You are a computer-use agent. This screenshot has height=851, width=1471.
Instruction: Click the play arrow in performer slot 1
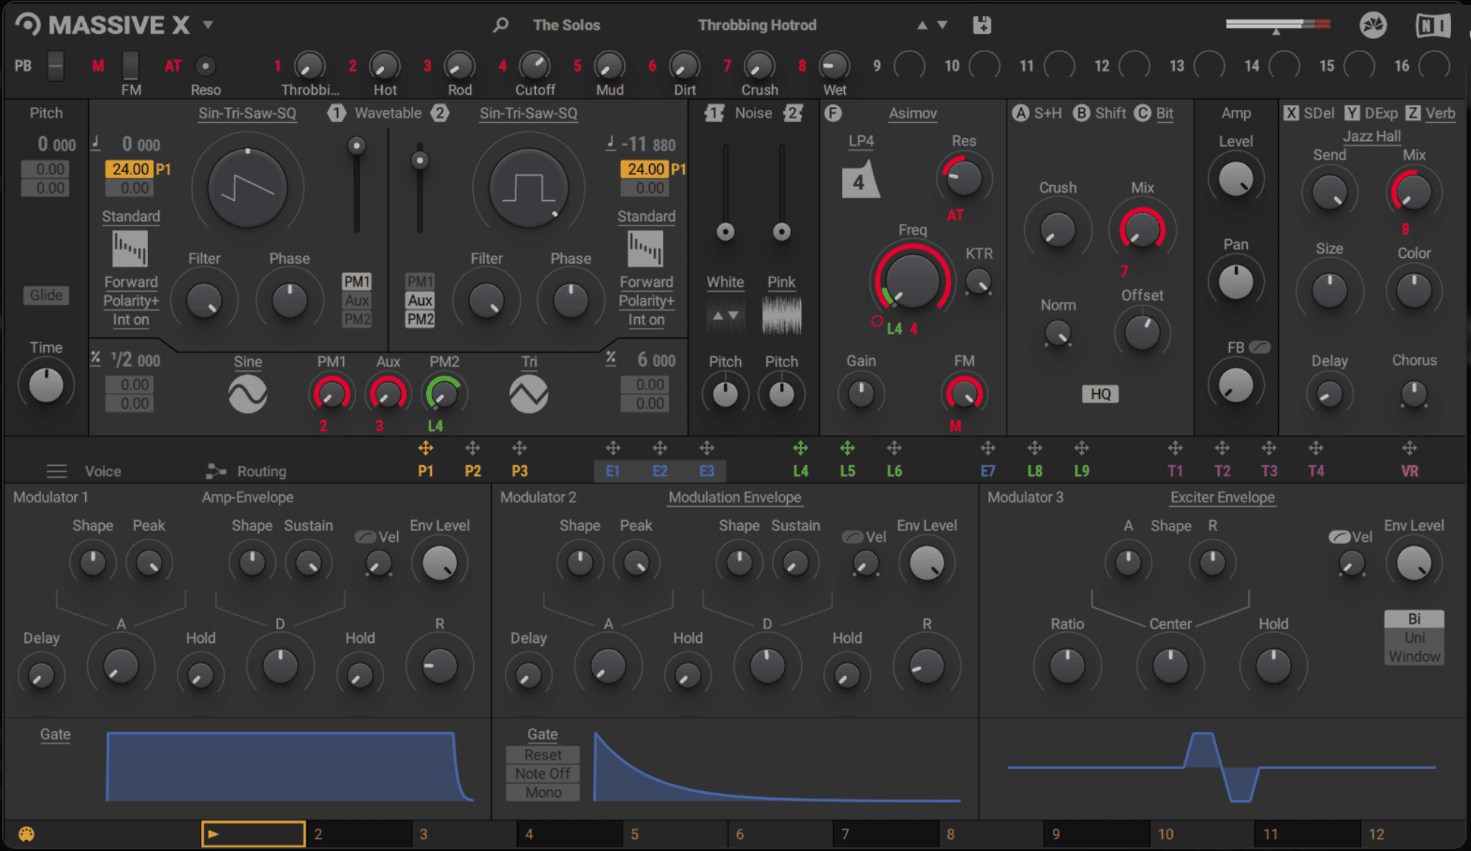click(213, 834)
